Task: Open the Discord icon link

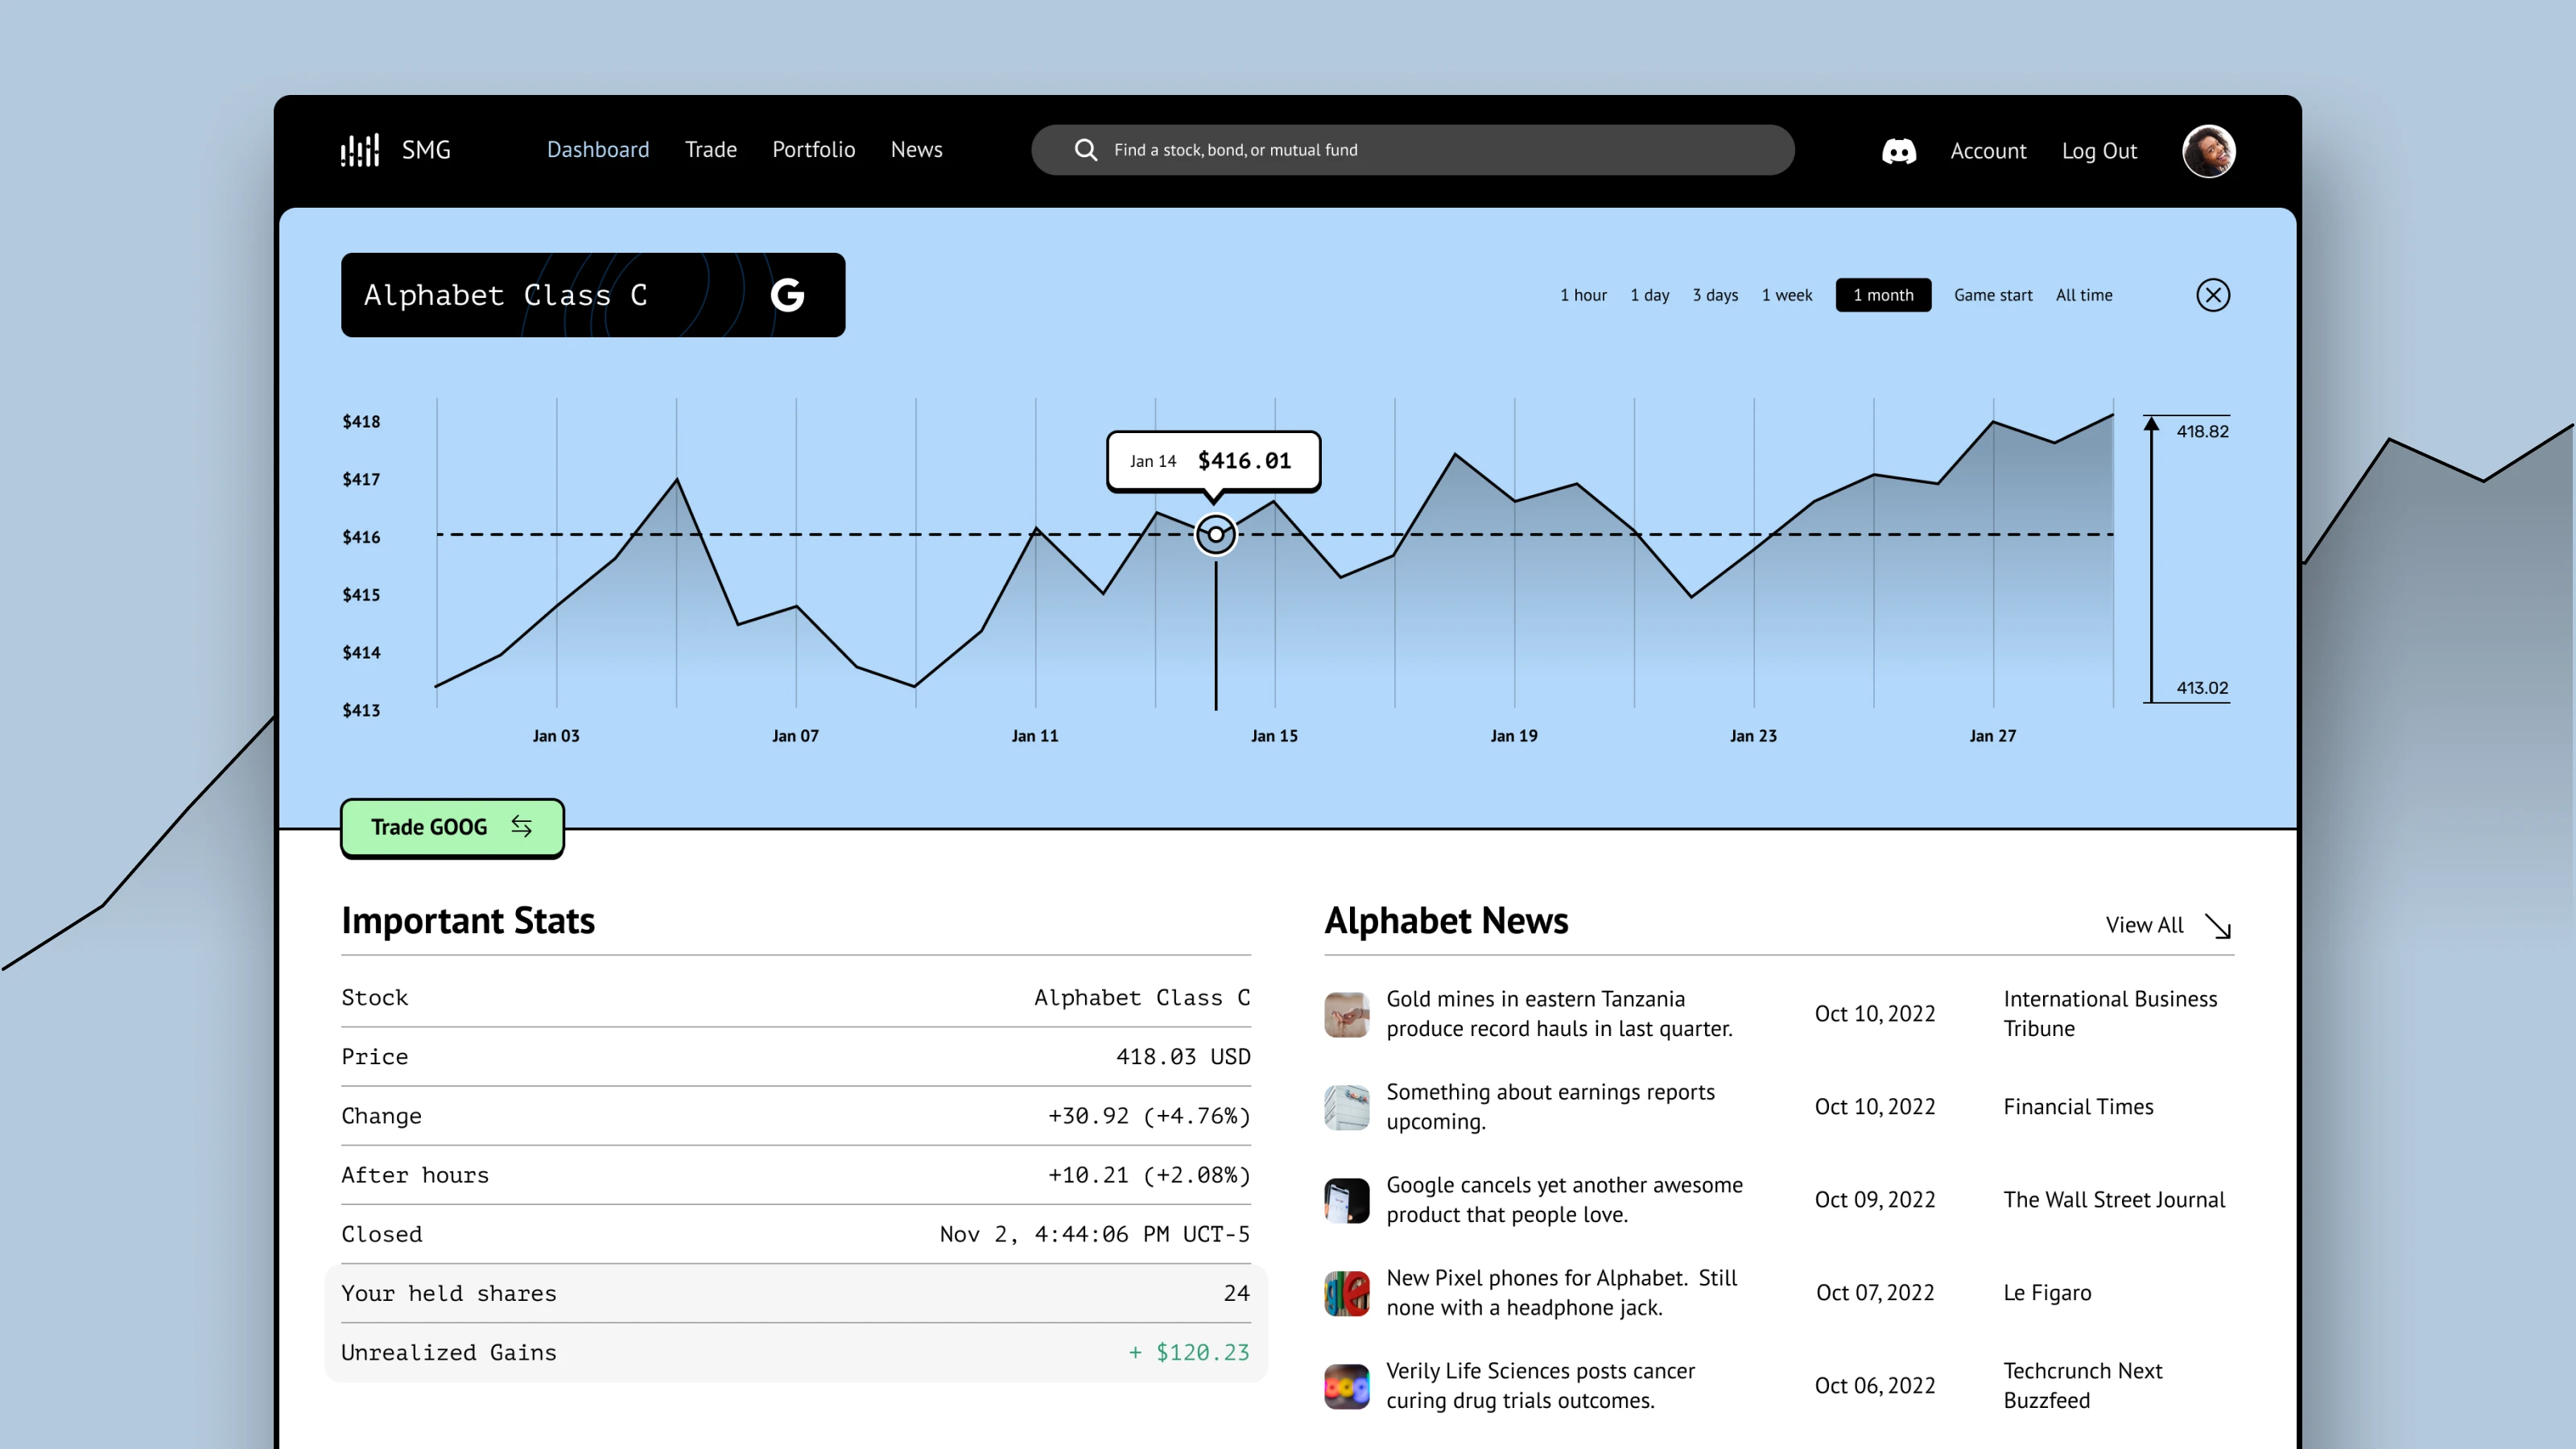Action: (1898, 151)
